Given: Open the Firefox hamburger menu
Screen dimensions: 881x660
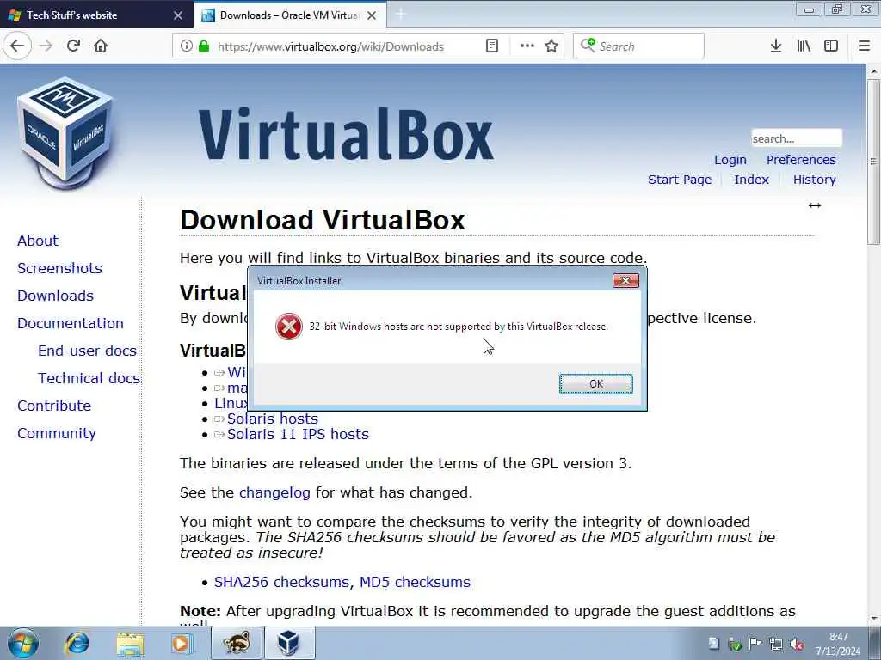Looking at the screenshot, I should pos(865,46).
